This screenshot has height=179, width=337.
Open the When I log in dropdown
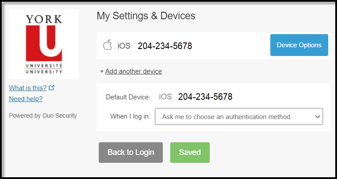point(239,116)
